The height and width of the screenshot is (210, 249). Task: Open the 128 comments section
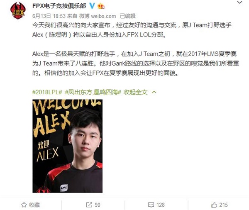(x=156, y=205)
